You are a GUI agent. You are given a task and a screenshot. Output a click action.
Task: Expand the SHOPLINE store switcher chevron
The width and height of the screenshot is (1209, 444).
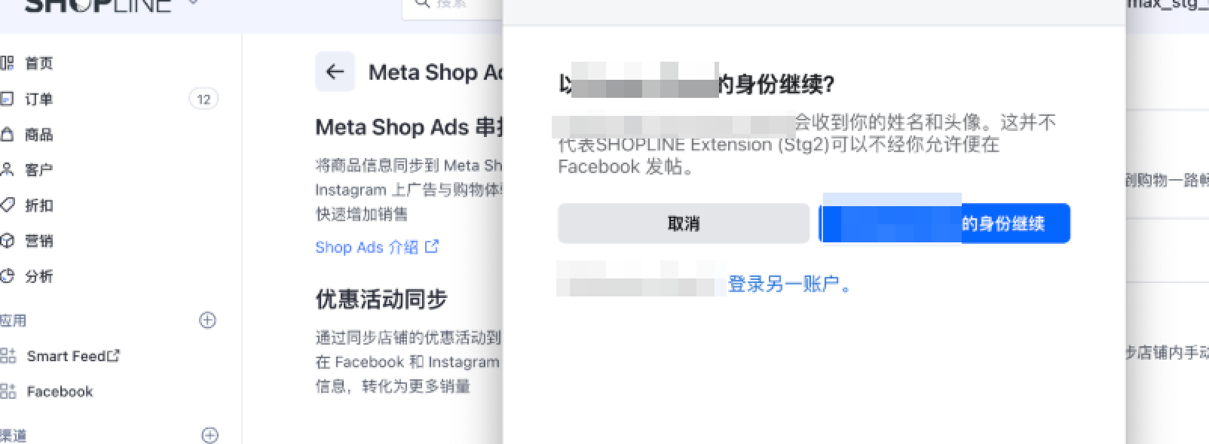coord(193,4)
